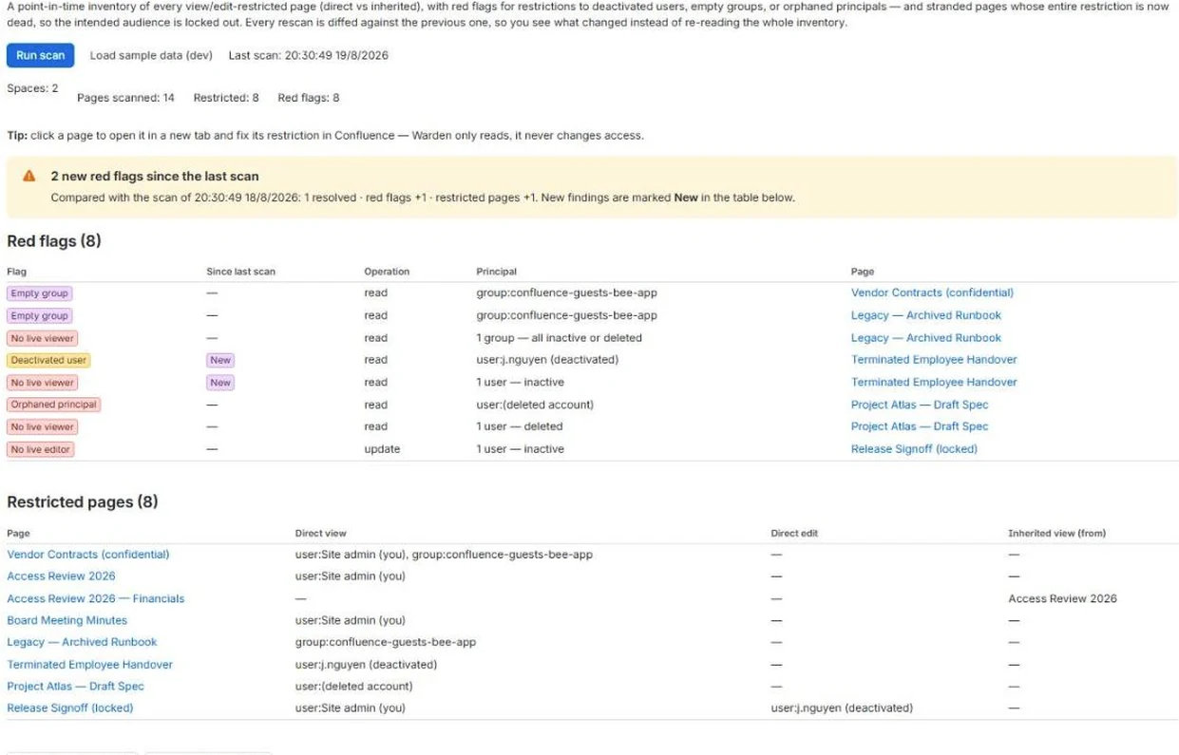Open the Board Meeting Minutes page link
The width and height of the screenshot is (1179, 755).
click(67, 621)
